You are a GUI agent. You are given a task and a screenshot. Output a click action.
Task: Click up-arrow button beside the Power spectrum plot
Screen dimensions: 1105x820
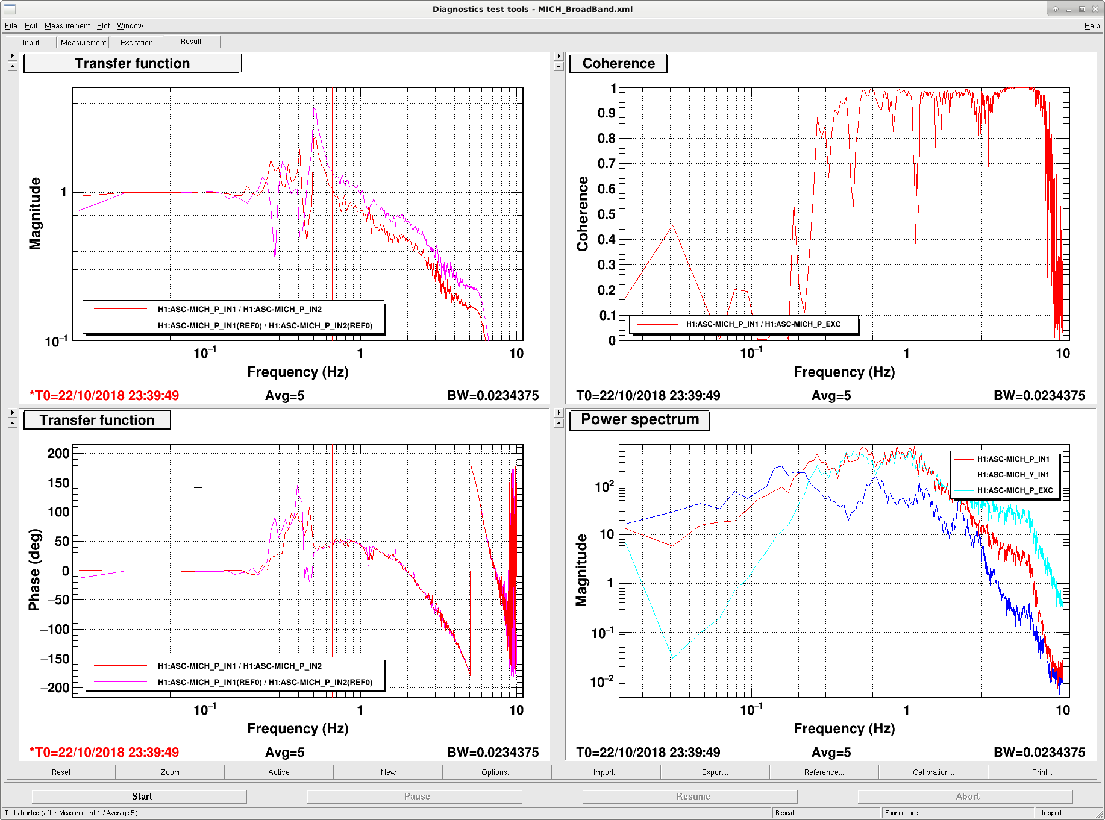tap(559, 423)
